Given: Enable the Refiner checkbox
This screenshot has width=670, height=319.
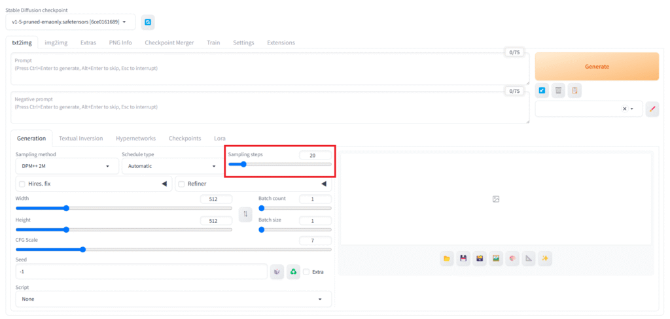Looking at the screenshot, I should (182, 184).
